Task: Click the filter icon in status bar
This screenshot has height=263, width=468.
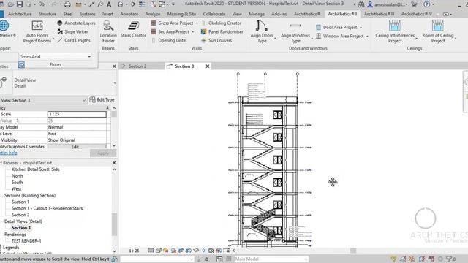Action: click(449, 259)
